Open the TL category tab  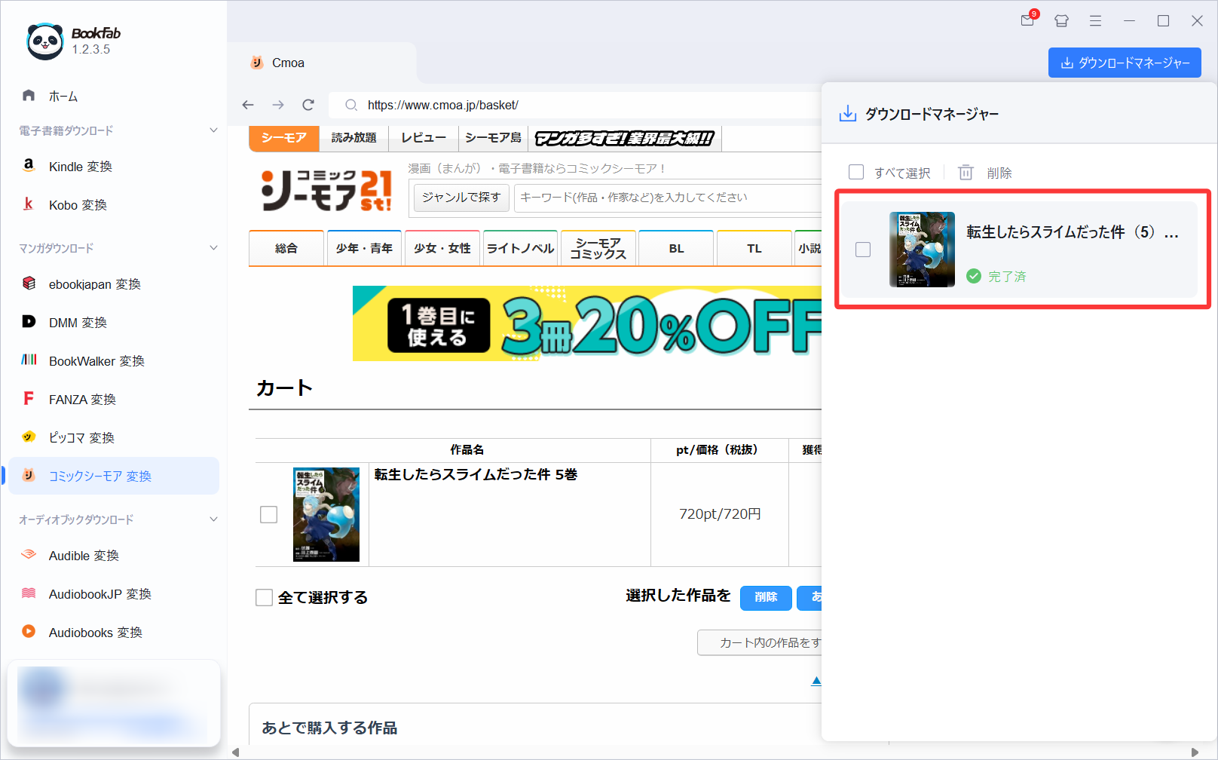pos(754,248)
